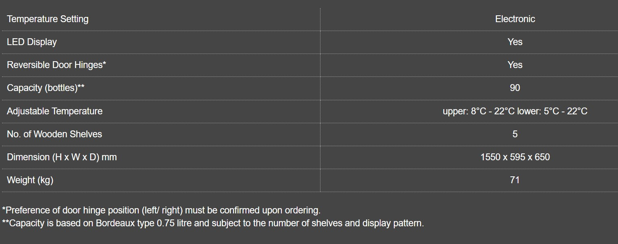Click the Weight (kg) row label
Image resolution: width=618 pixels, height=244 pixels.
pos(30,180)
